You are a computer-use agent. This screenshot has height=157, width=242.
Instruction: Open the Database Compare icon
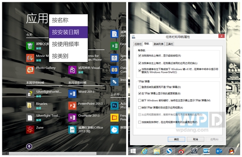(115, 70)
